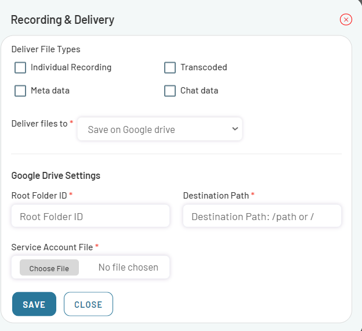Image resolution: width=362 pixels, height=331 pixels.
Task: Click the Meta data label text
Action: point(50,91)
